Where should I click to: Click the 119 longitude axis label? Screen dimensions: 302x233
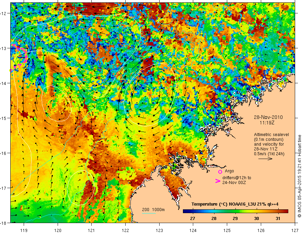pos(24,230)
